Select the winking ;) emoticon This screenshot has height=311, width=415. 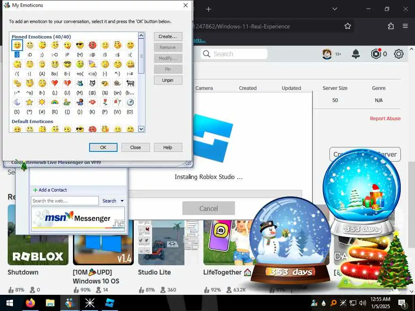[x=42, y=45]
